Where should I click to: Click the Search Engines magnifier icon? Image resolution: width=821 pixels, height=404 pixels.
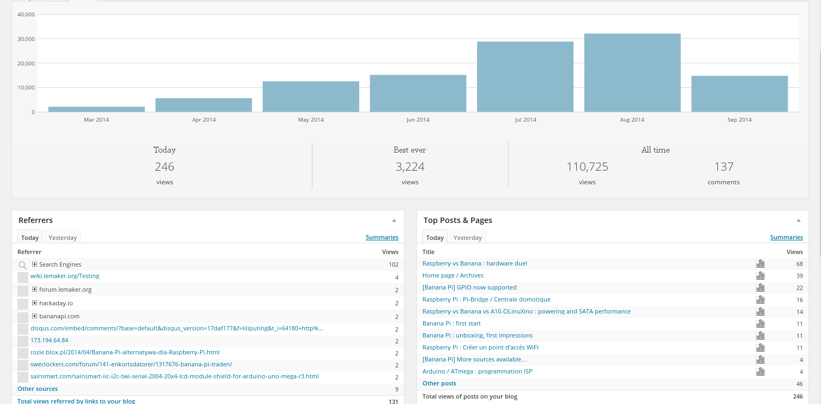coord(23,266)
